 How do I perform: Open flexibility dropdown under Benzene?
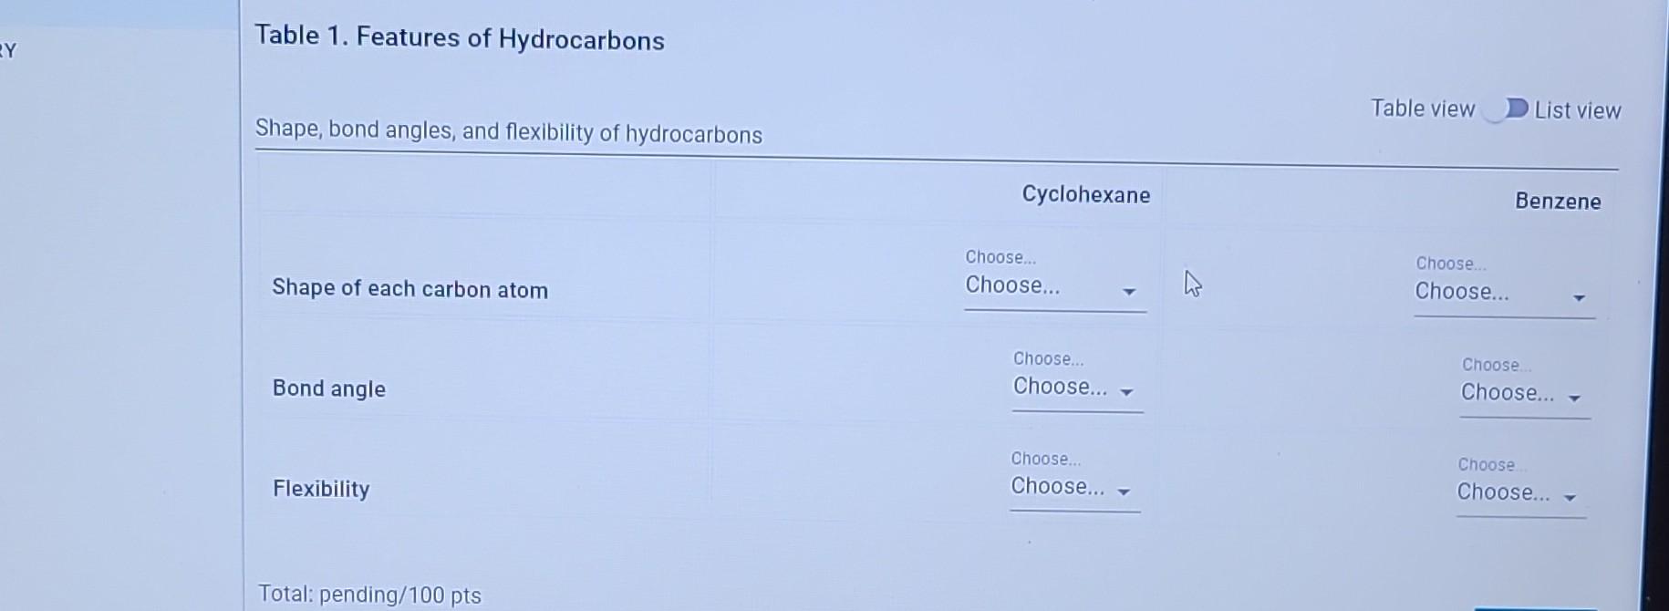(x=1514, y=492)
